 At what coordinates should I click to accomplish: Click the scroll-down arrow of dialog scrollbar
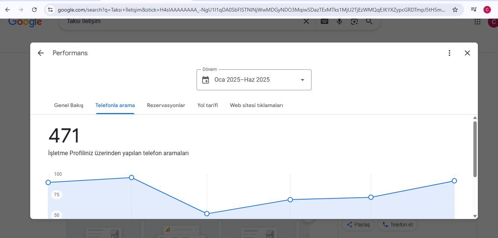(x=475, y=216)
